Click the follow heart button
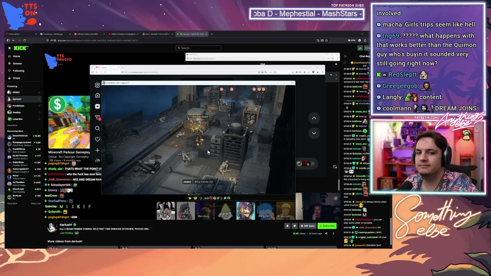The image size is (491, 276). point(294,226)
